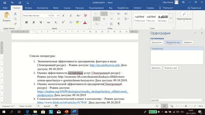This screenshot has height=115, width=205.
Task: Click the bulleted list icon
Action: tap(96, 14)
